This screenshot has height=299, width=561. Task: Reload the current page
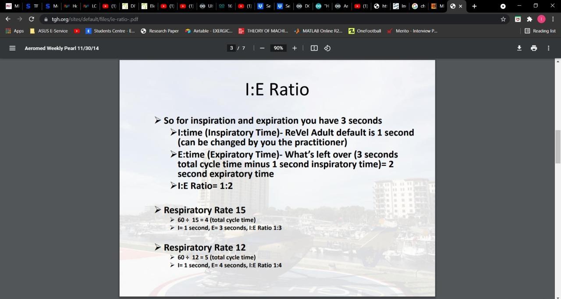click(32, 19)
